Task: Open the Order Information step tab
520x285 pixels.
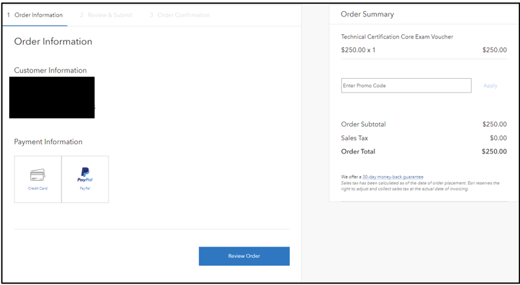Action: (x=35, y=15)
